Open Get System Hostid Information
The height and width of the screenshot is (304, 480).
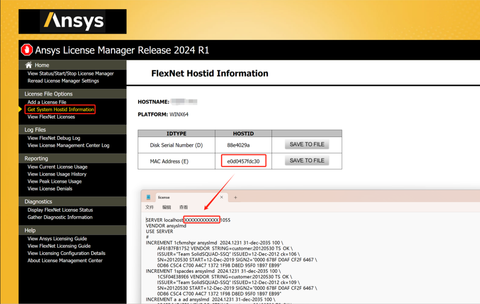[60, 109]
